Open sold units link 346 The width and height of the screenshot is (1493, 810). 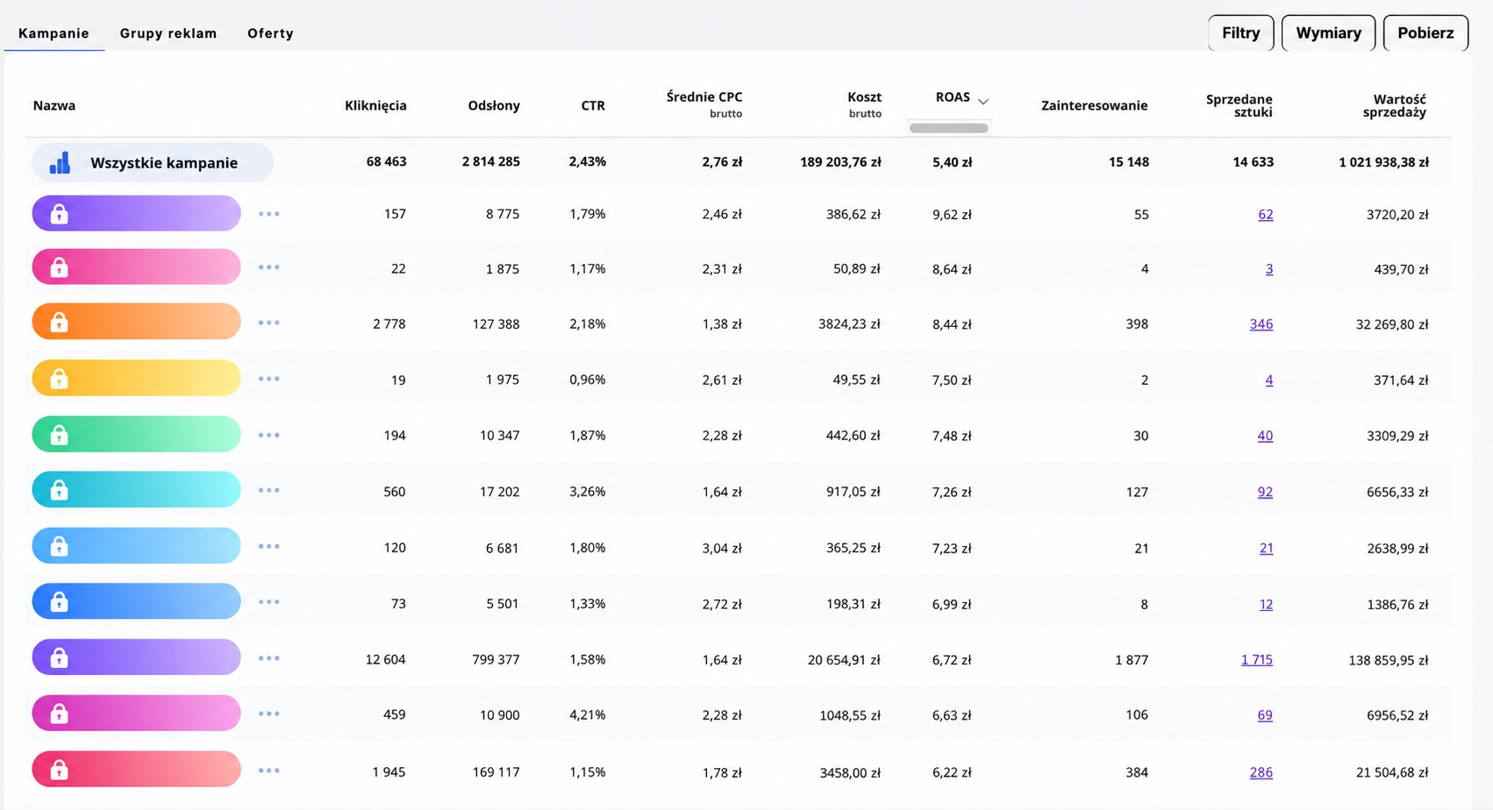(x=1261, y=323)
